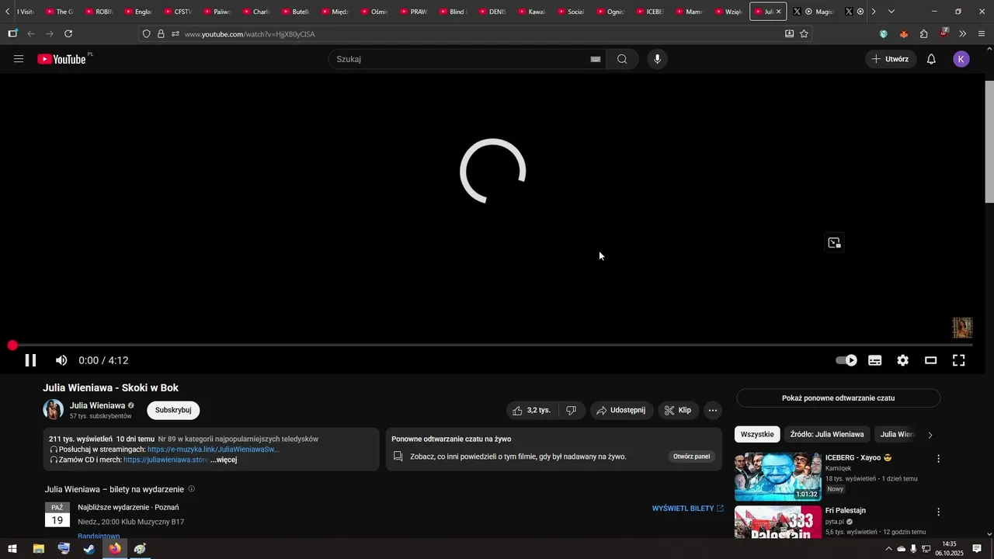The height and width of the screenshot is (559, 994).
Task: Go to the YouTube home logo
Action: click(61, 59)
